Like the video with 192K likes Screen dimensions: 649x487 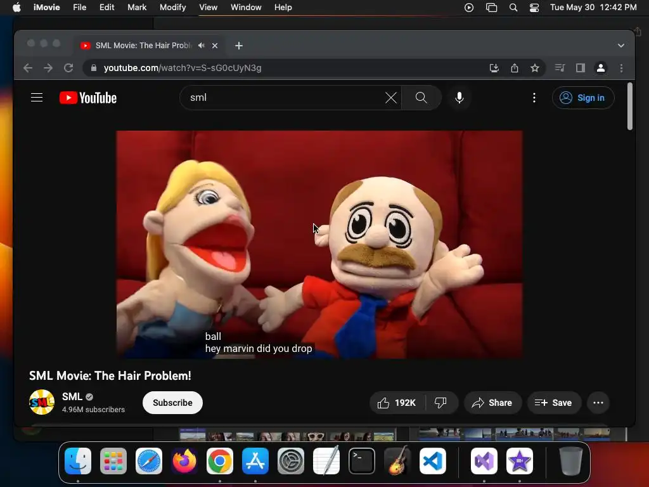tap(397, 403)
